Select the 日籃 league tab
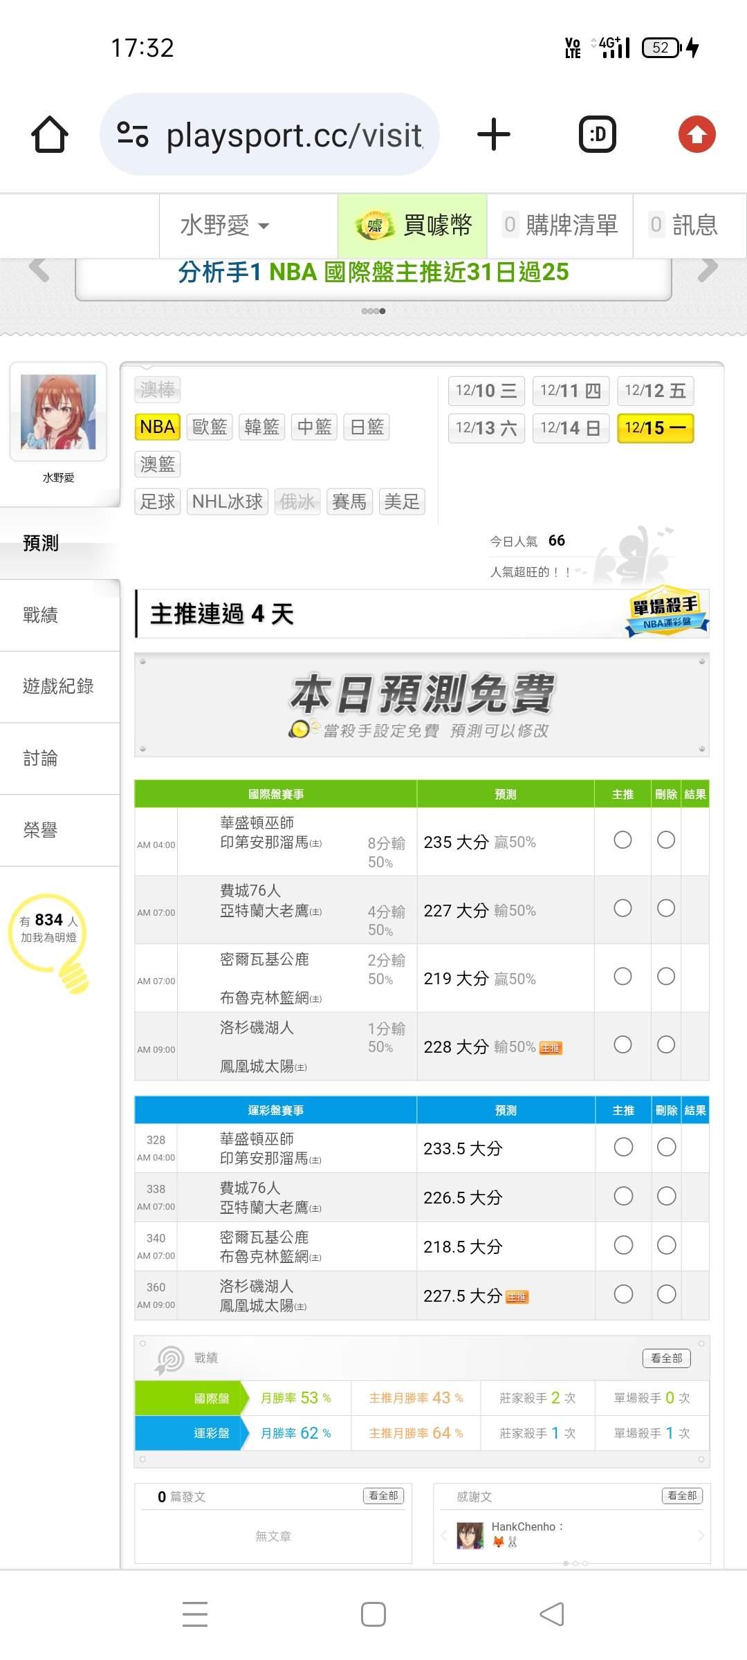 coord(367,427)
